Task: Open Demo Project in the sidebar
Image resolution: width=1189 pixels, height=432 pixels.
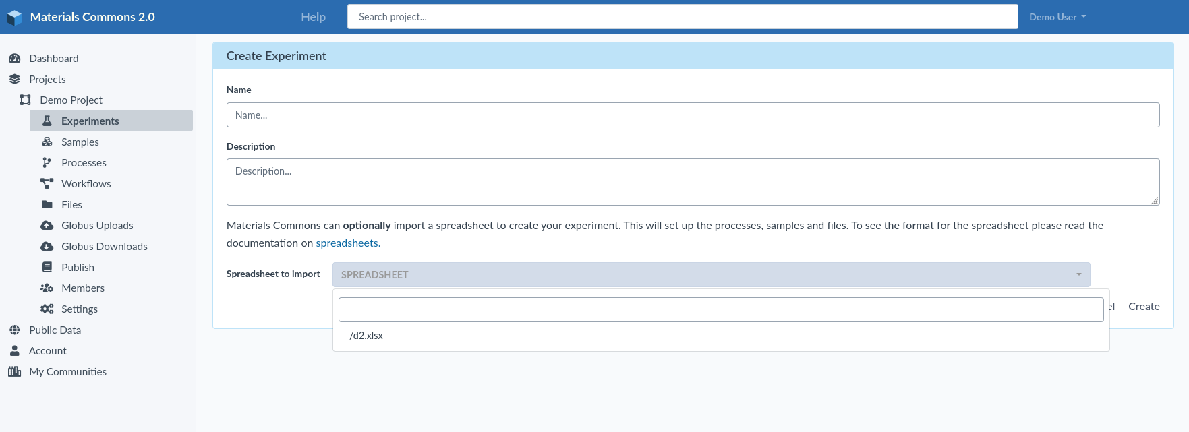Action: click(71, 100)
